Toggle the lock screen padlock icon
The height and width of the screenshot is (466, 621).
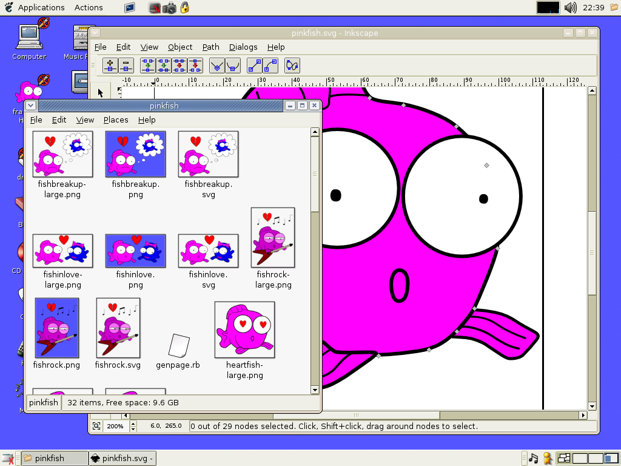184,7
